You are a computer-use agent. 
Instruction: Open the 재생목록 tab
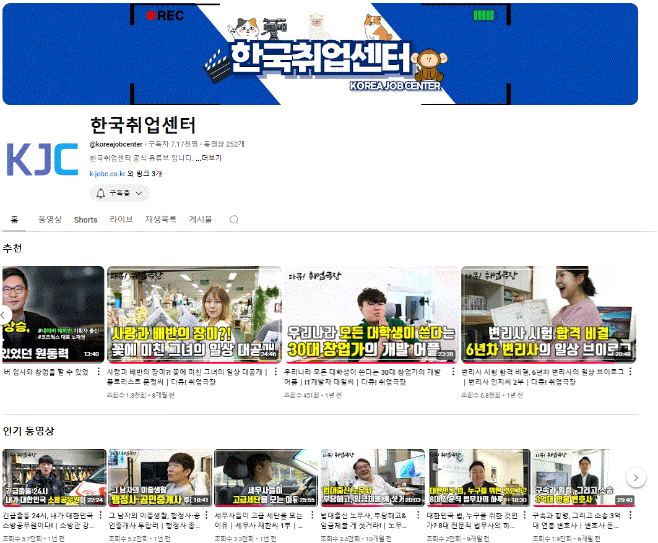tap(161, 220)
